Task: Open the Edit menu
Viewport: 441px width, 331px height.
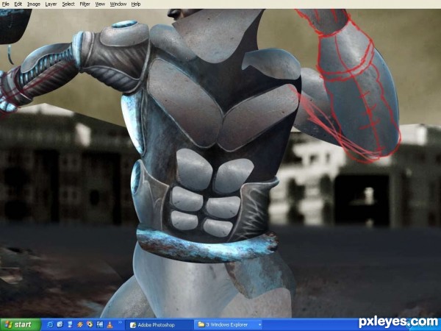Action: tap(18, 4)
